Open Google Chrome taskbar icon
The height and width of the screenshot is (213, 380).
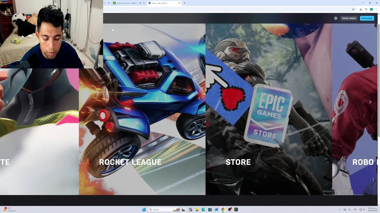point(223,209)
